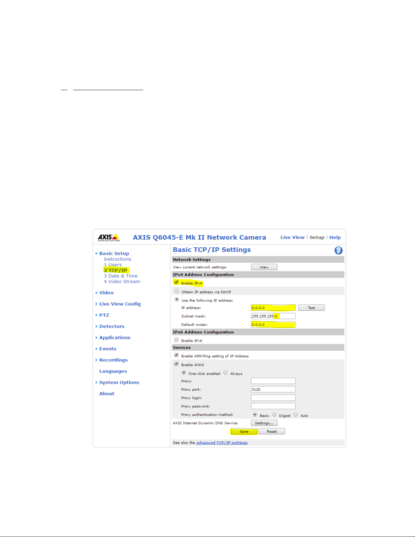Viewport: 415px width, 537px height.
Task: Select Obtain IP address via DHCP
Action: point(177,291)
